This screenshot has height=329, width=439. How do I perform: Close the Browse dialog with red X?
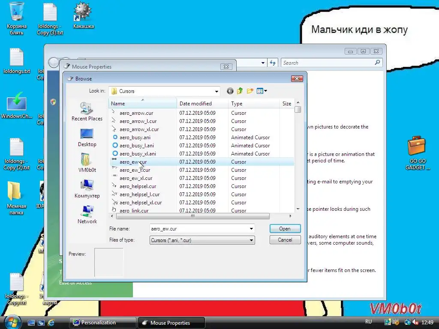297,79
